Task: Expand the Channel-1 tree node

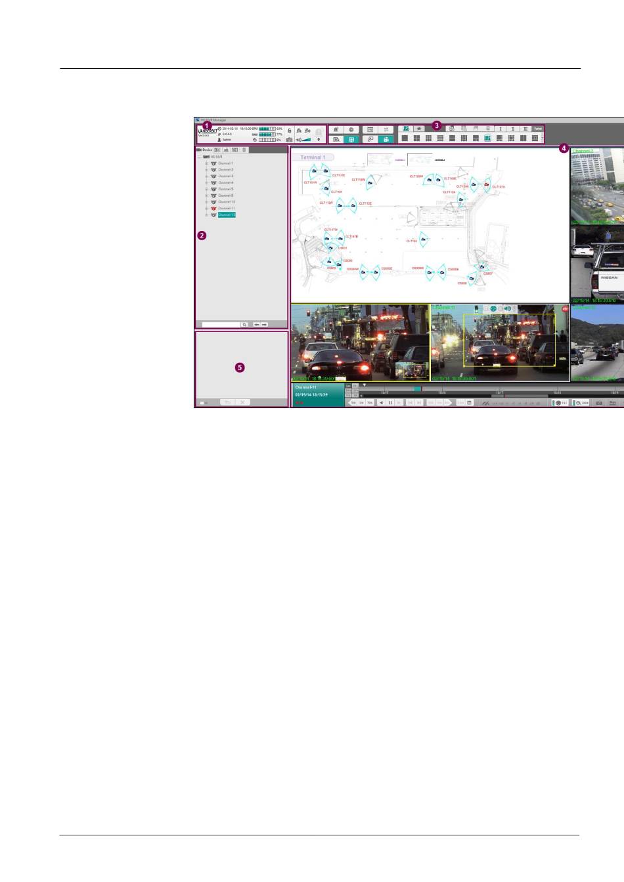Action: [206, 163]
